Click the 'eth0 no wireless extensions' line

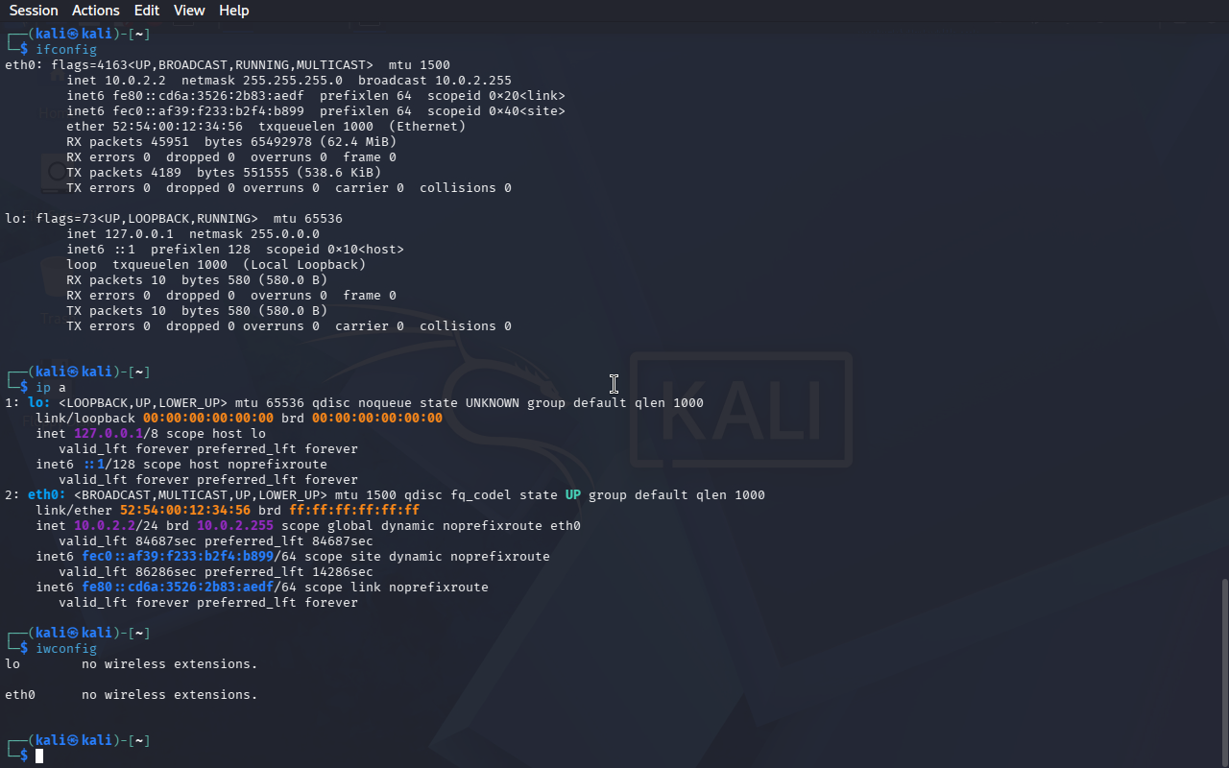[131, 695]
